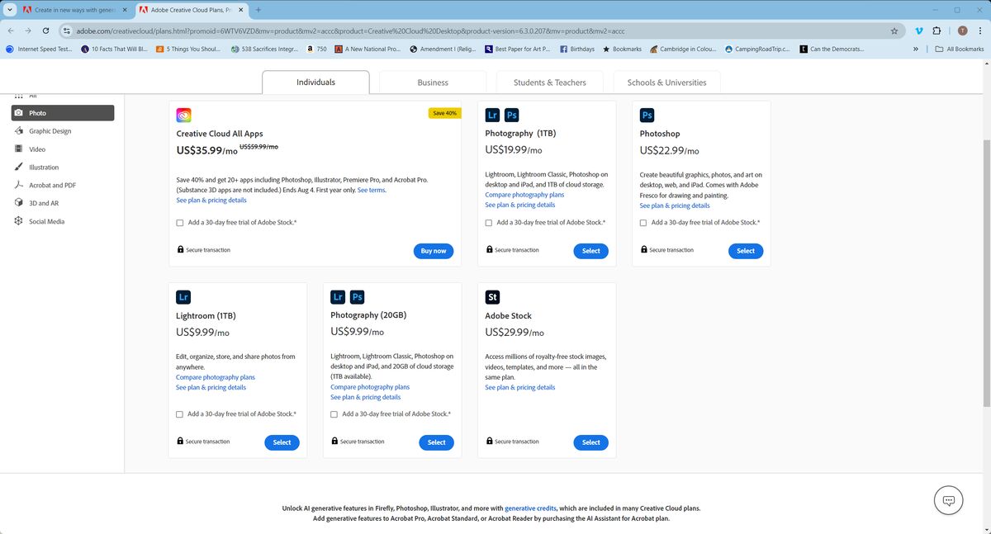Click the browser forward arrow
The image size is (991, 534).
pos(28,31)
